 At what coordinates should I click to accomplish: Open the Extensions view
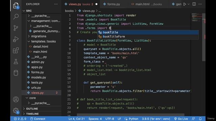pyautogui.click(x=16, y=50)
